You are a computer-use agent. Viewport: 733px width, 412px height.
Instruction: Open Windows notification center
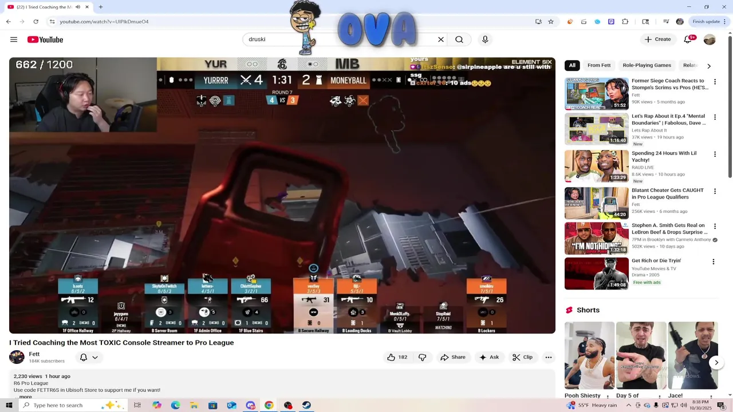pos(723,405)
